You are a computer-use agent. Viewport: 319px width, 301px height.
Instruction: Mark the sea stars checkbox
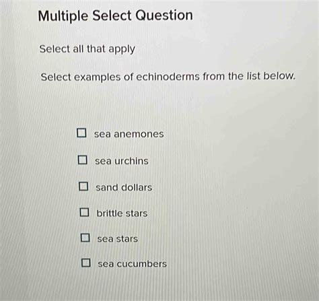click(85, 238)
